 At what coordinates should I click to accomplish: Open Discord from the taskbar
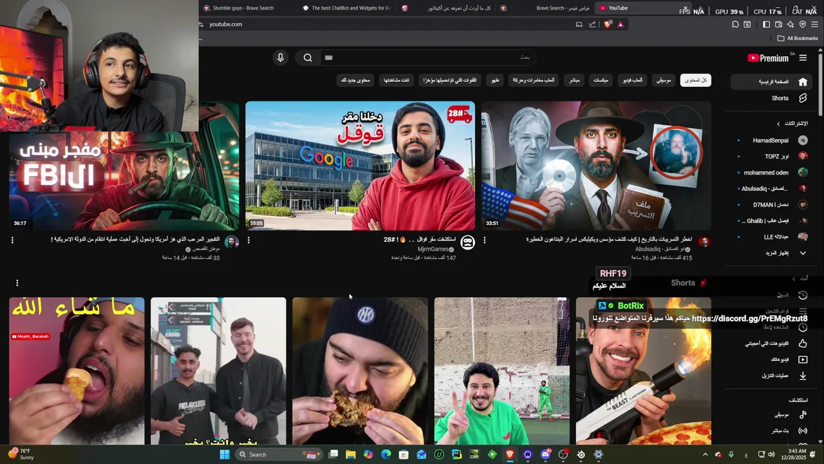tap(546, 454)
